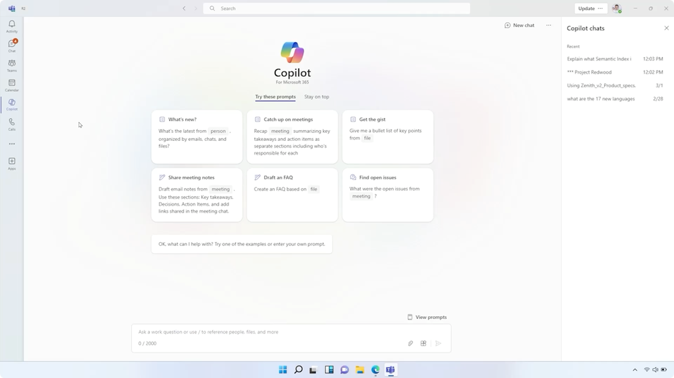Launch Microsoft Edge from taskbar
This screenshot has height=378, width=674.
pyautogui.click(x=375, y=370)
